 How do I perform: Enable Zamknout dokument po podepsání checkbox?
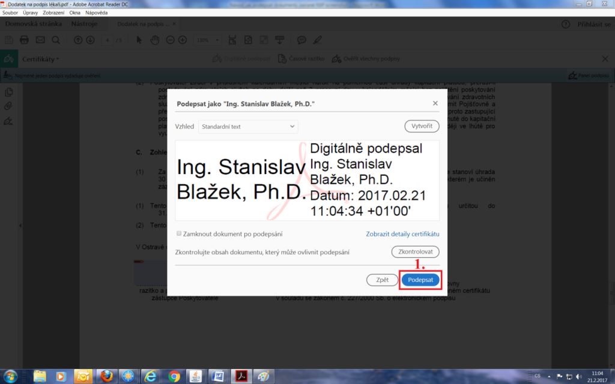[x=179, y=233]
